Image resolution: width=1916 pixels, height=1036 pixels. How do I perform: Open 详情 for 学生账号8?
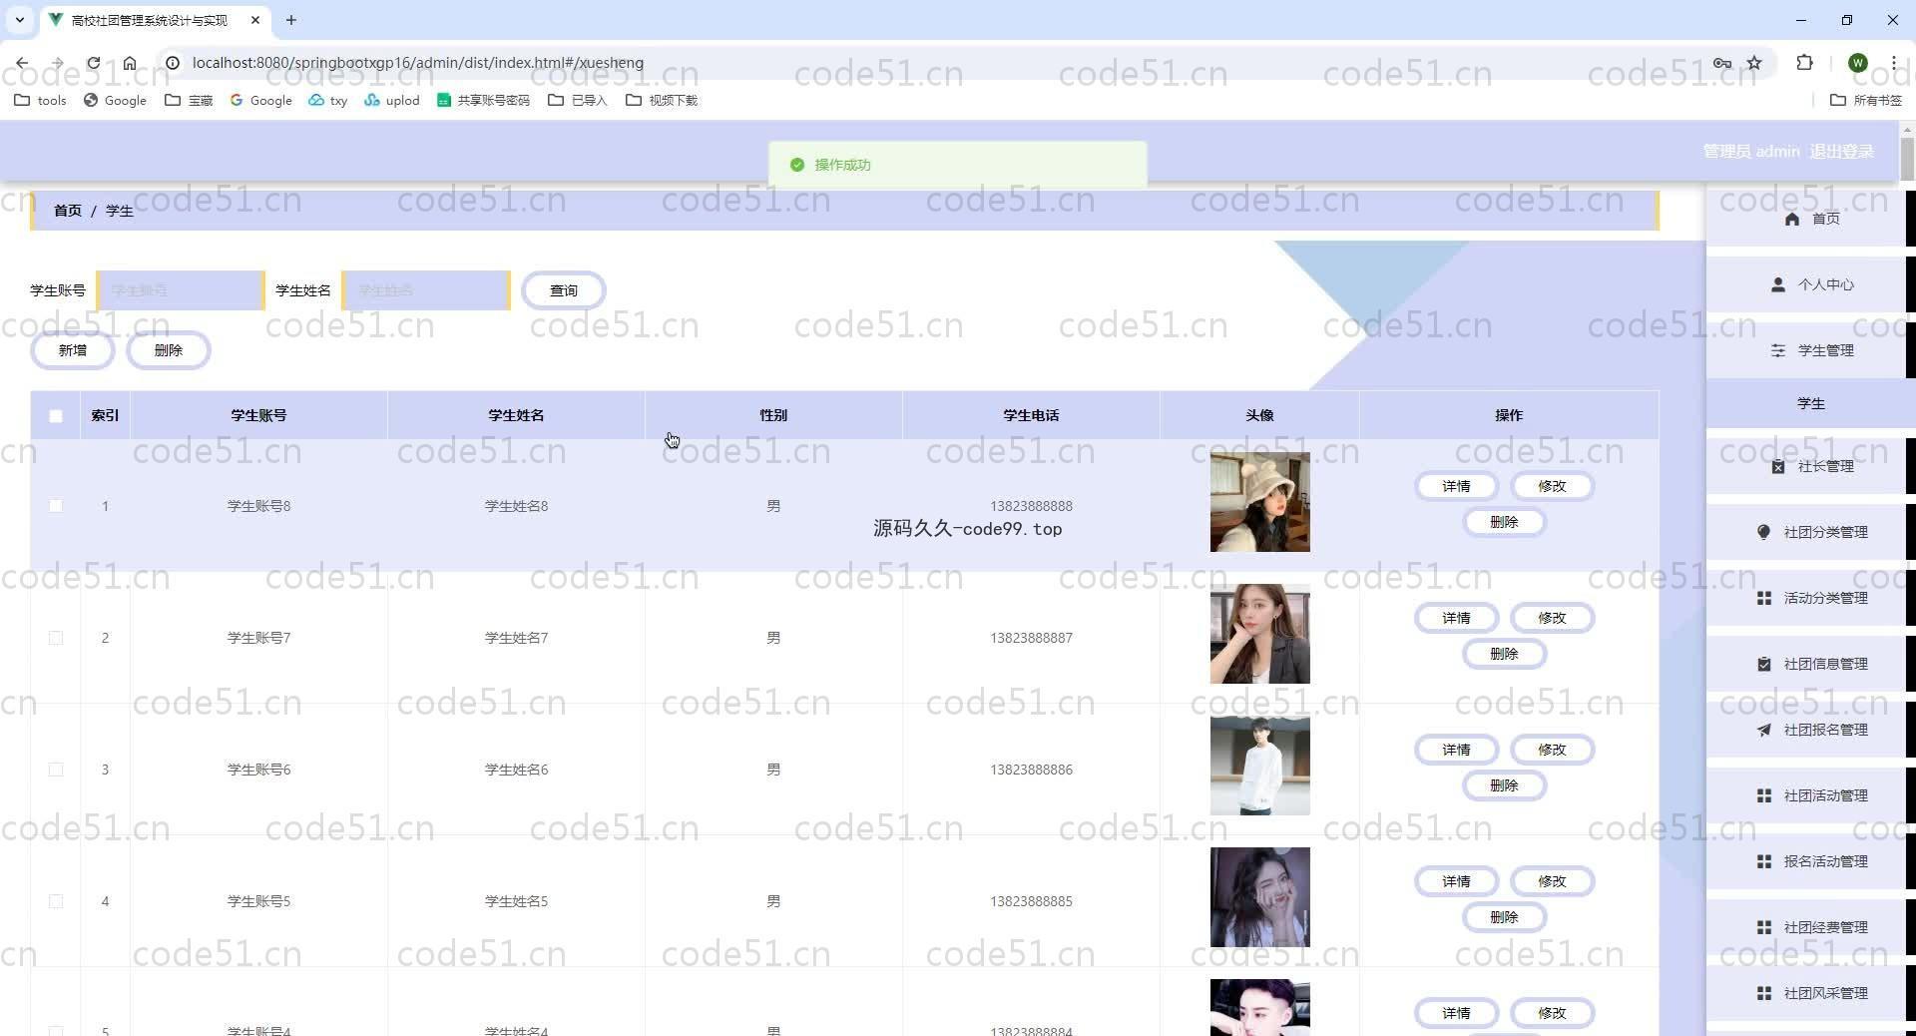coord(1456,486)
